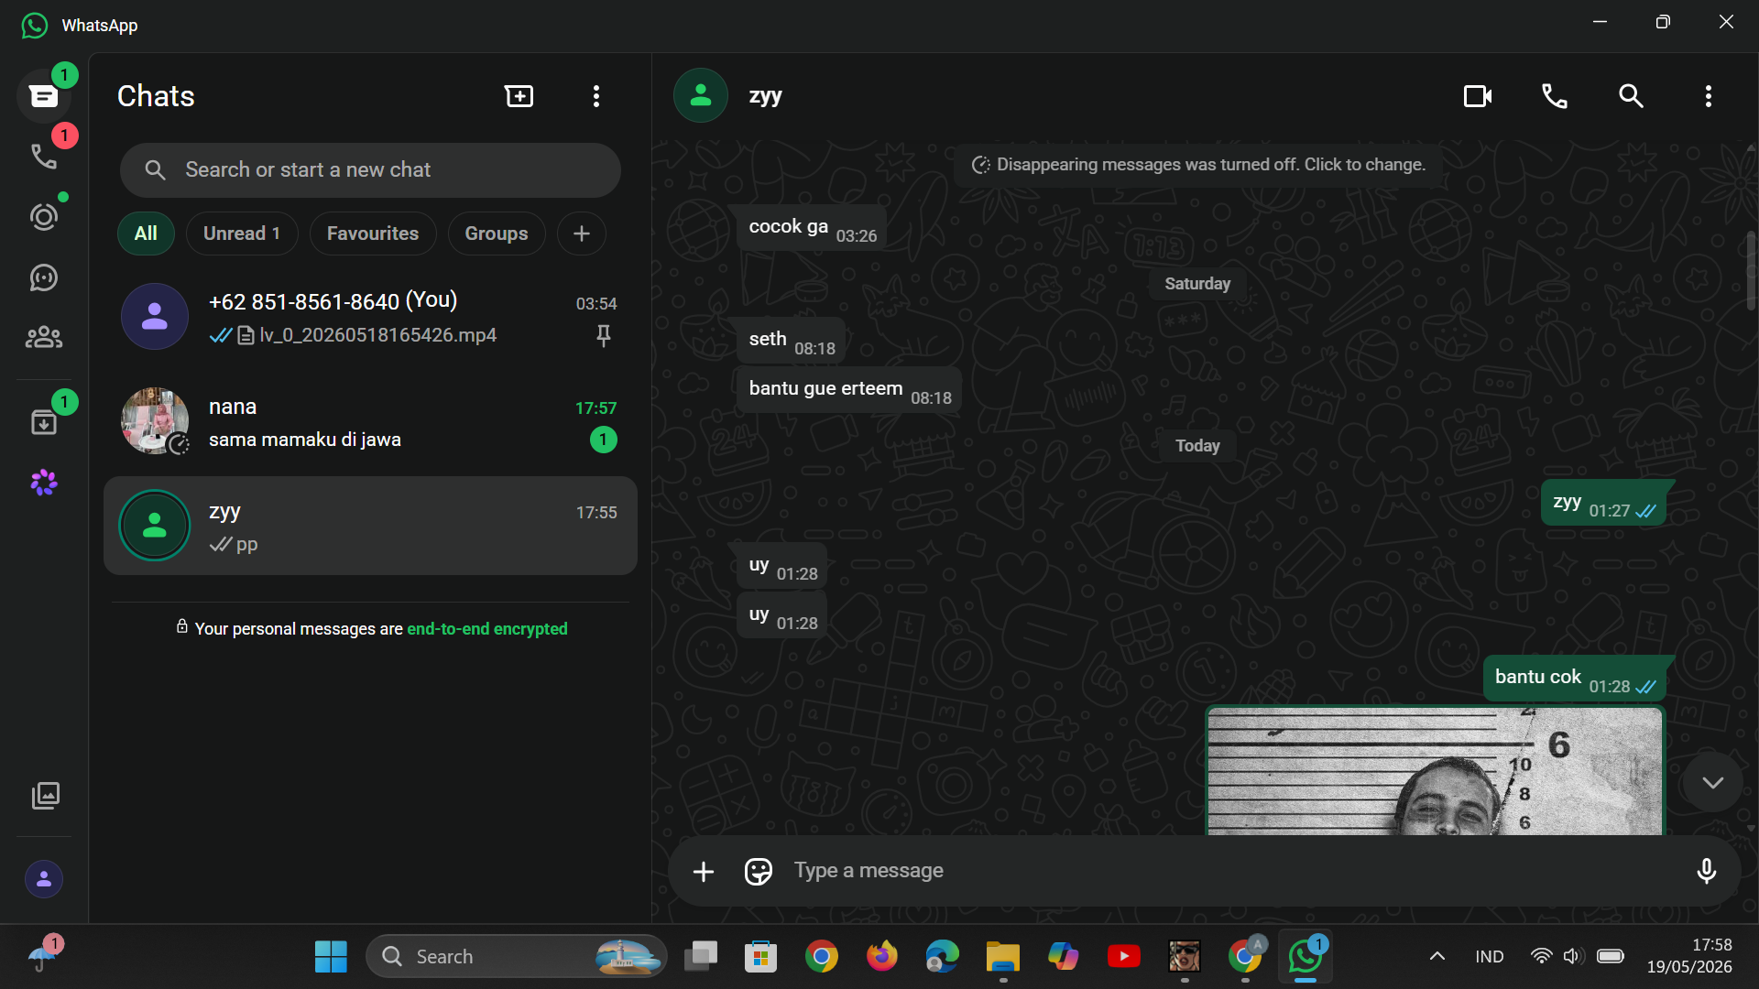This screenshot has height=989, width=1759.
Task: Click zyy's avatar in the chat header
Action: click(701, 95)
